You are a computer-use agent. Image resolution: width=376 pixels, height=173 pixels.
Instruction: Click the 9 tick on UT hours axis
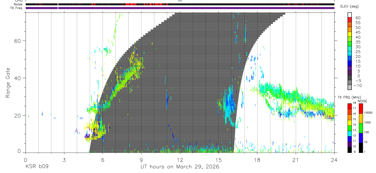[141, 160]
